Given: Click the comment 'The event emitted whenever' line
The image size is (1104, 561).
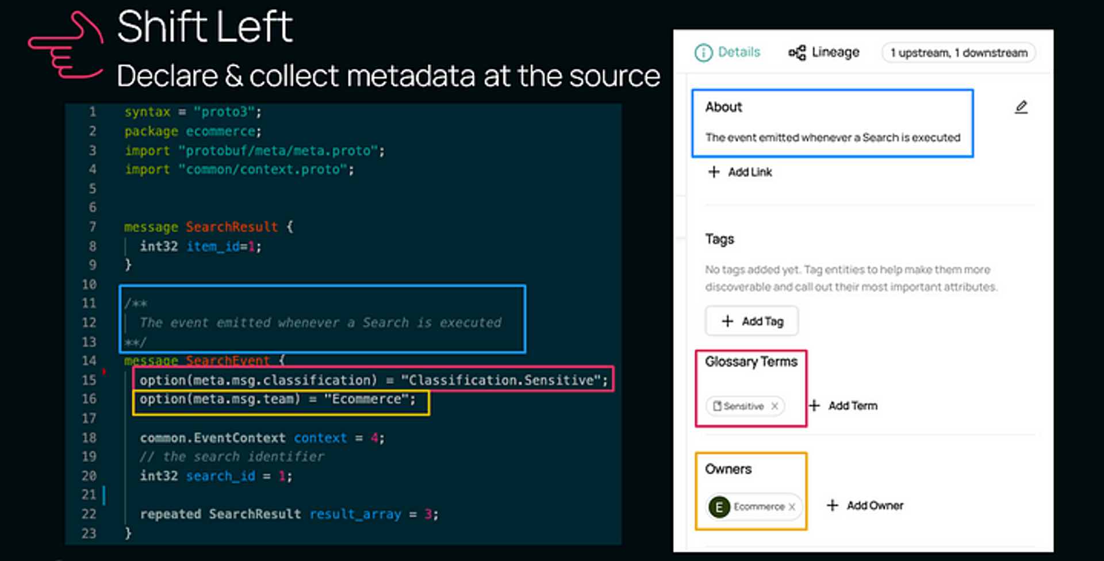Looking at the screenshot, I should (x=320, y=322).
